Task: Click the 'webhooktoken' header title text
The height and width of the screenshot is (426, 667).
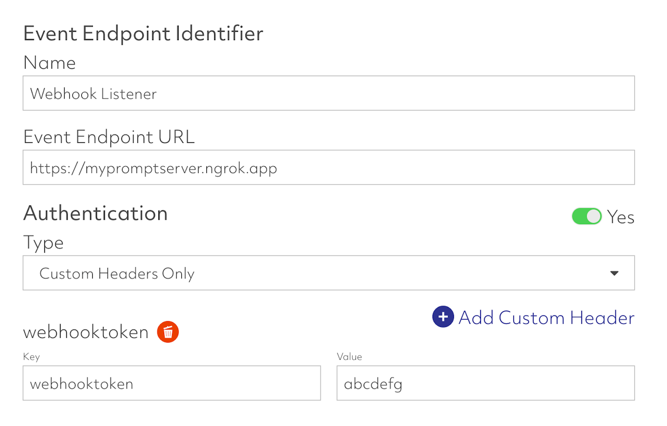Action: [x=86, y=332]
